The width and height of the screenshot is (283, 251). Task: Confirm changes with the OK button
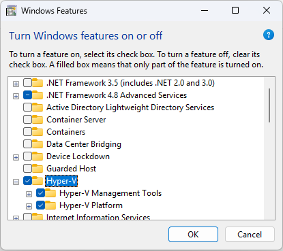tap(193, 234)
